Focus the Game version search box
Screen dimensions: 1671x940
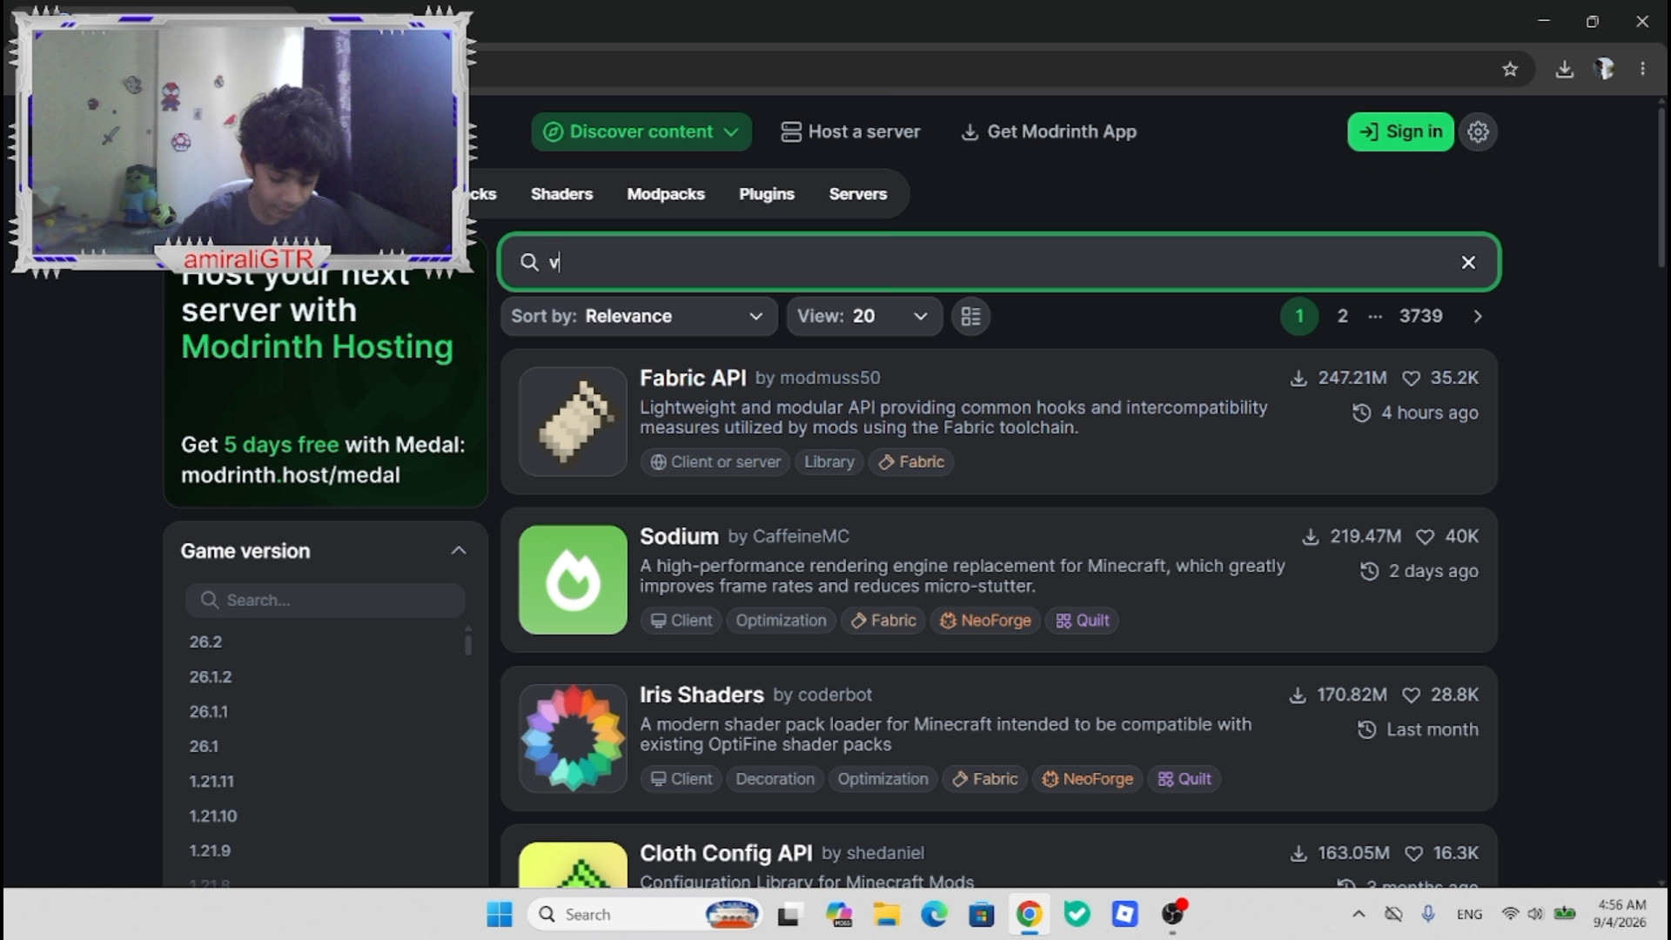point(325,600)
